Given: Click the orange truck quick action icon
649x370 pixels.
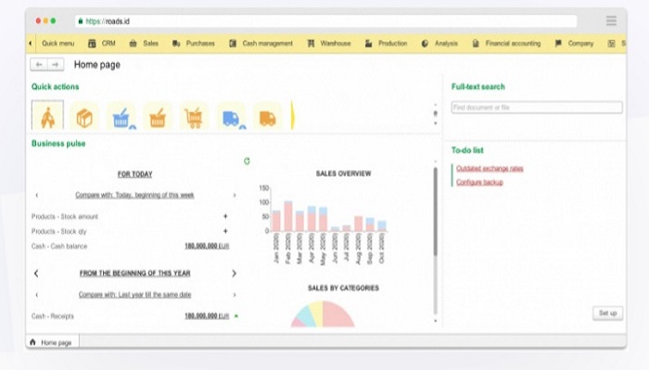Looking at the screenshot, I should (x=267, y=117).
